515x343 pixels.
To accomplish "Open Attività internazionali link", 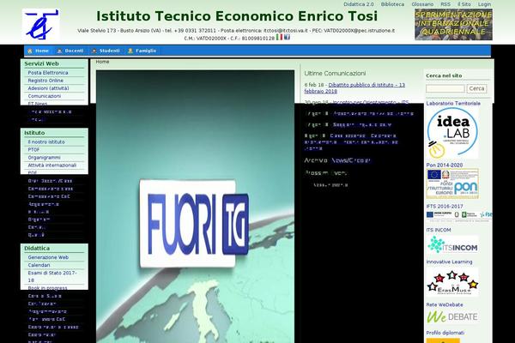I will click(51, 165).
